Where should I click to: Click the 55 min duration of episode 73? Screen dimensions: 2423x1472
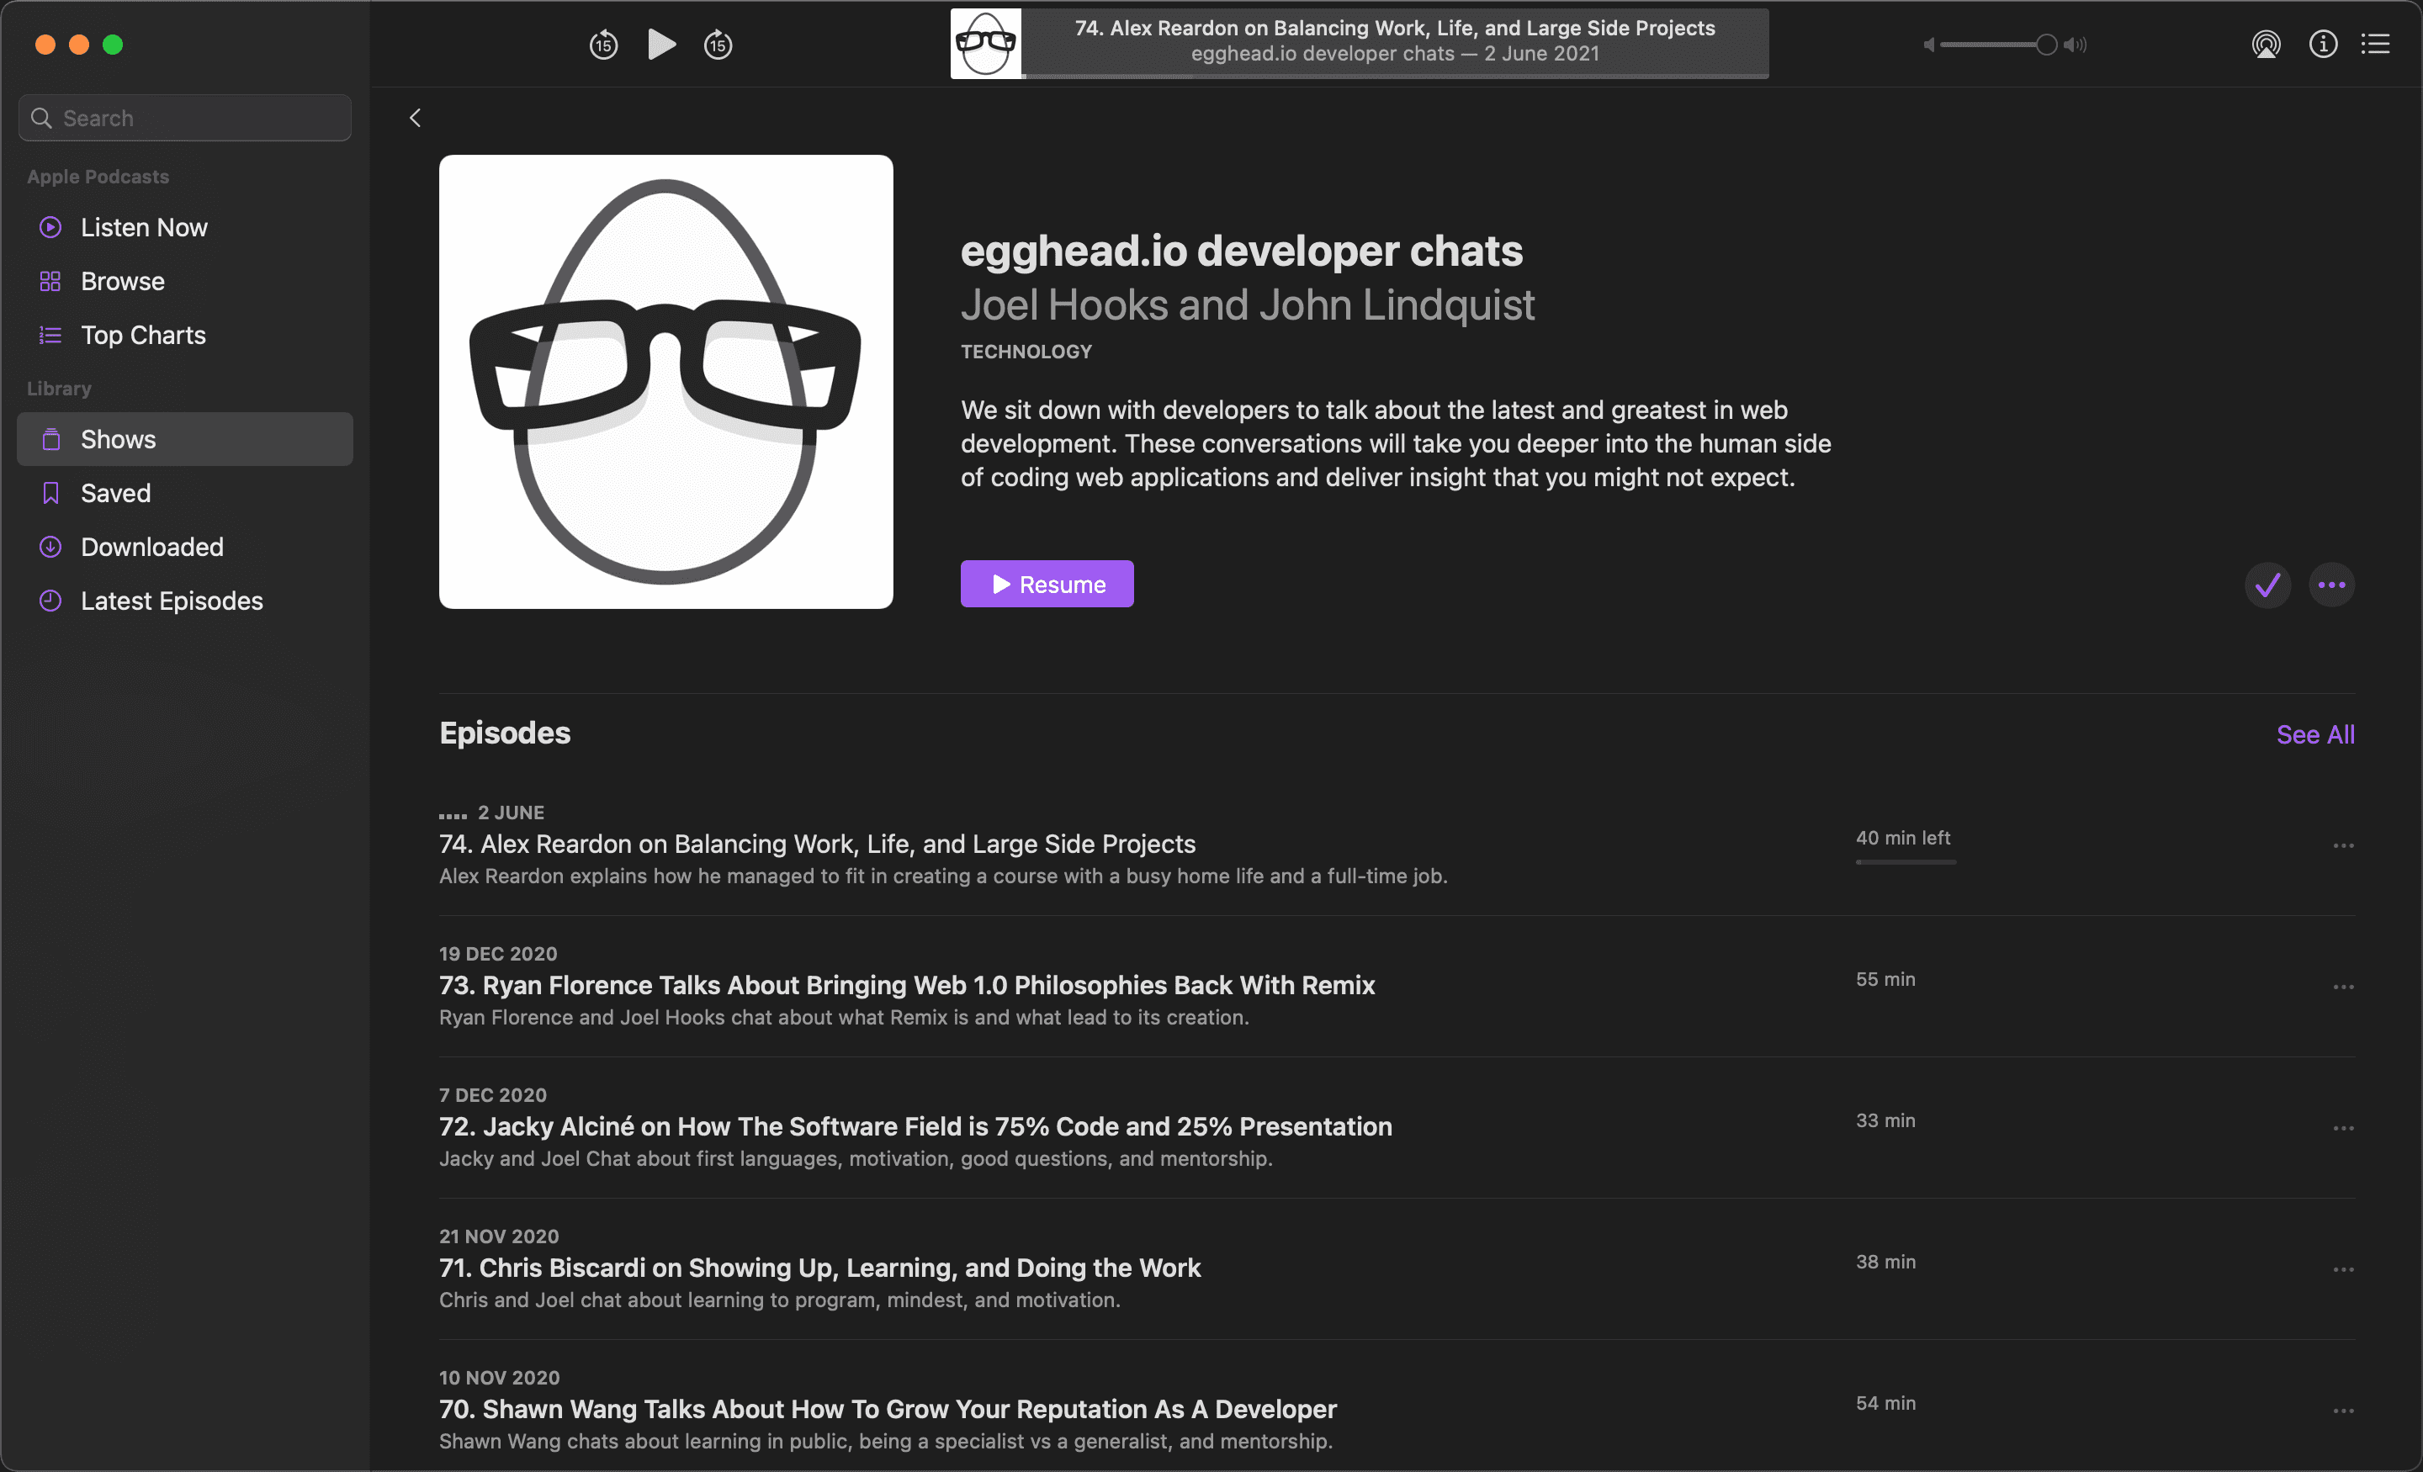pos(1885,979)
